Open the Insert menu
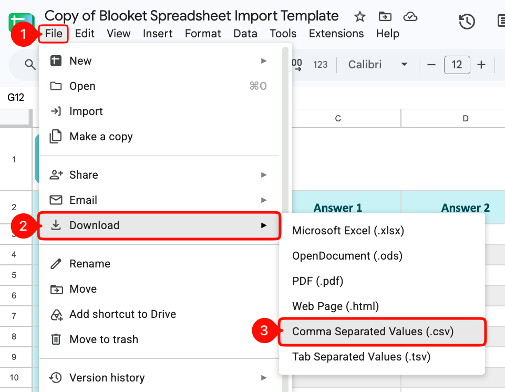505x392 pixels. tap(158, 34)
